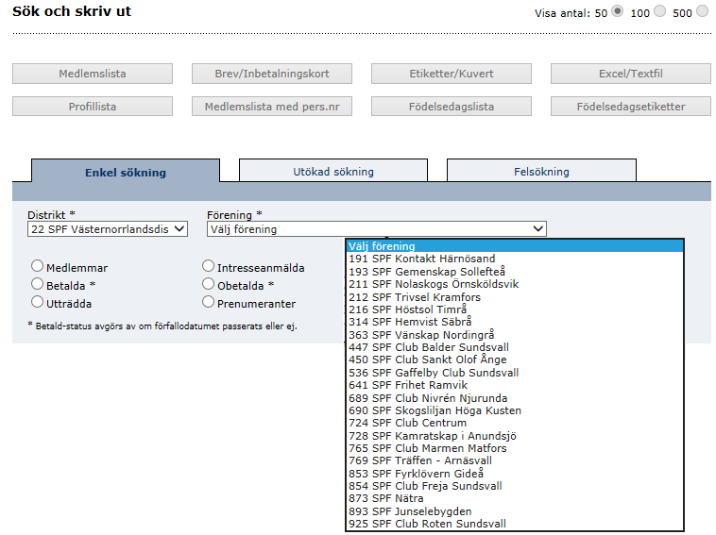Select 724 SPF Club Centrum
Viewport: 716px width, 535px height.
(x=515, y=423)
